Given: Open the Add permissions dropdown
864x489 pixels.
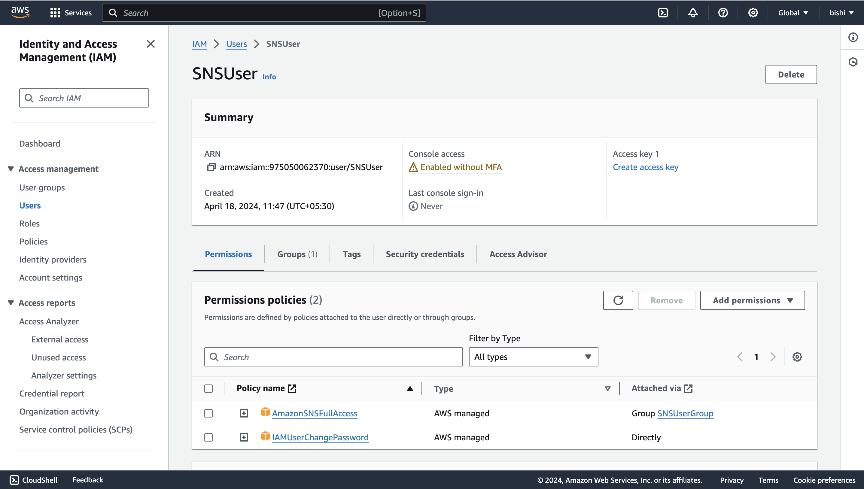Looking at the screenshot, I should (752, 300).
